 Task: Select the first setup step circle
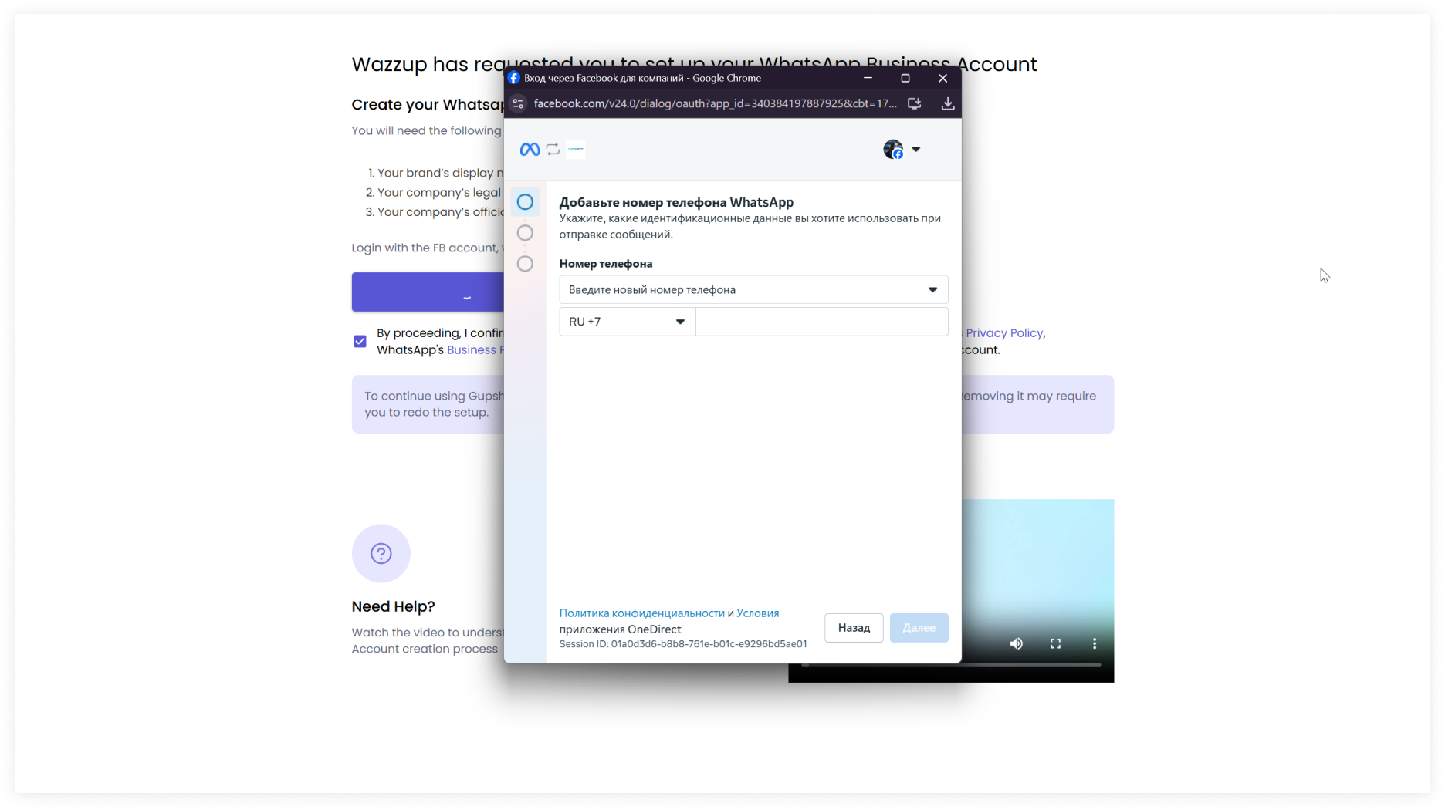[x=525, y=202]
